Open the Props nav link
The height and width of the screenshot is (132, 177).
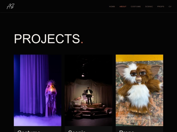(161, 7)
